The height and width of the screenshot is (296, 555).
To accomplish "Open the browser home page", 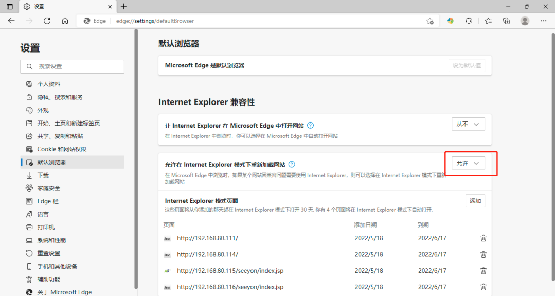I will pos(65,21).
